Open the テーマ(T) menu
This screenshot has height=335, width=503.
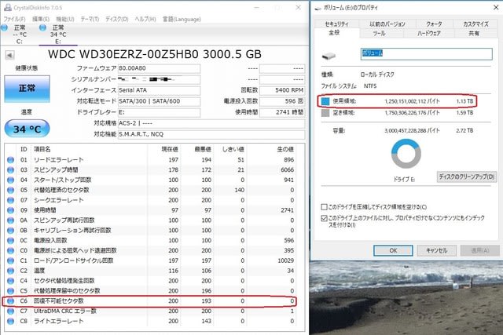90,19
